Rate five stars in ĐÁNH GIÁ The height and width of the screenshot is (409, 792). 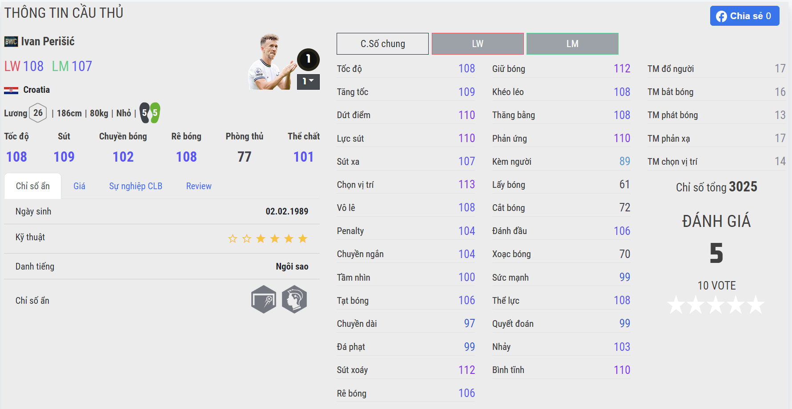click(756, 305)
